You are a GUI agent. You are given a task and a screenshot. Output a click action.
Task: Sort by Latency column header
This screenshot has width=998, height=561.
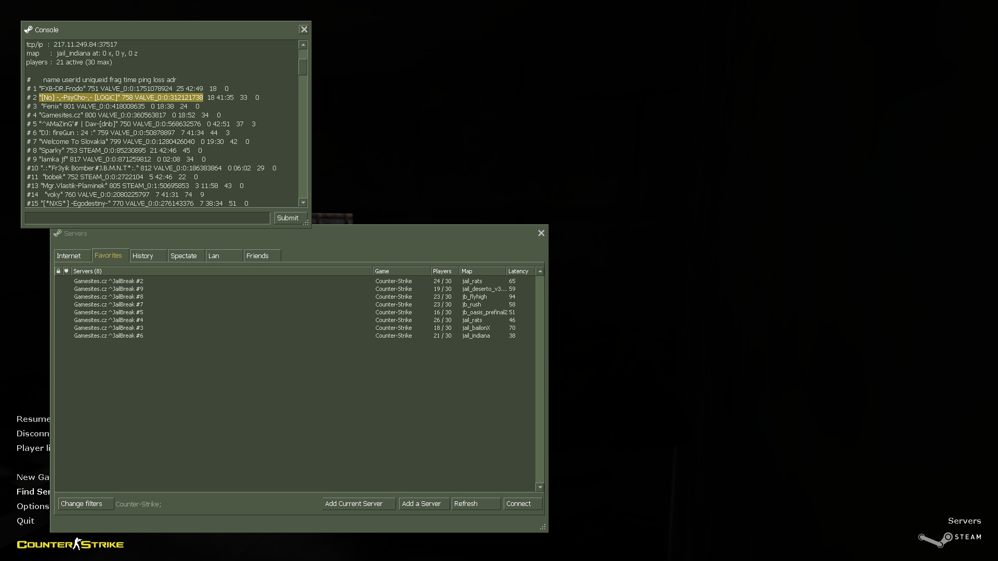[520, 271]
